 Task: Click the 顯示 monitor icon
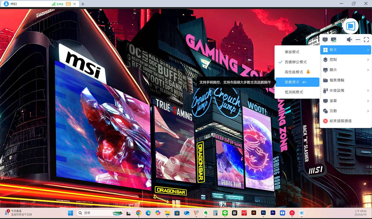tap(326, 70)
